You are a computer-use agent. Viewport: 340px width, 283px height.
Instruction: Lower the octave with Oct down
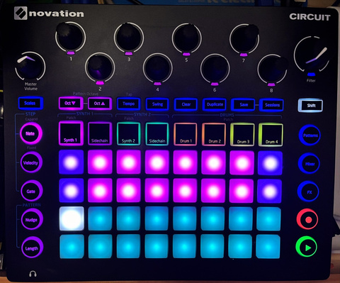click(70, 103)
